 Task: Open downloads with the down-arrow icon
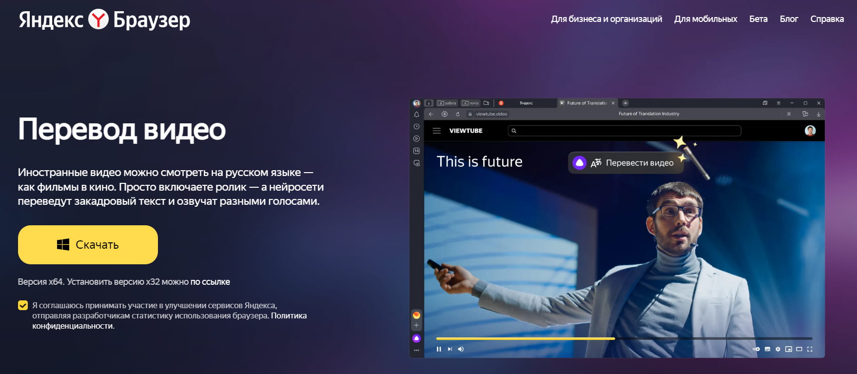point(818,114)
